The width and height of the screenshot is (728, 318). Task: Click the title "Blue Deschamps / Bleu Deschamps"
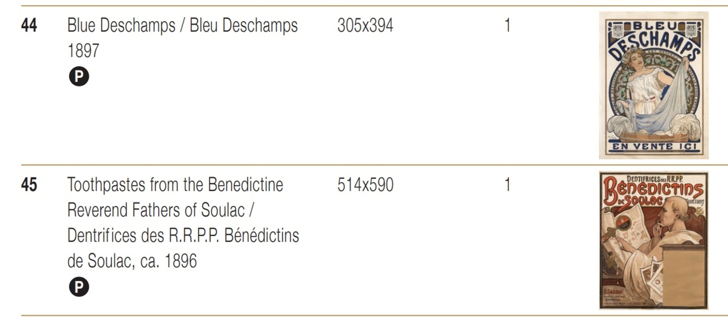point(182,26)
